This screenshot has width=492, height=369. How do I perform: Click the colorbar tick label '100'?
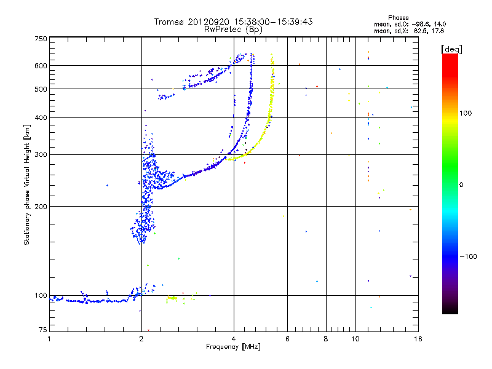[466, 113]
